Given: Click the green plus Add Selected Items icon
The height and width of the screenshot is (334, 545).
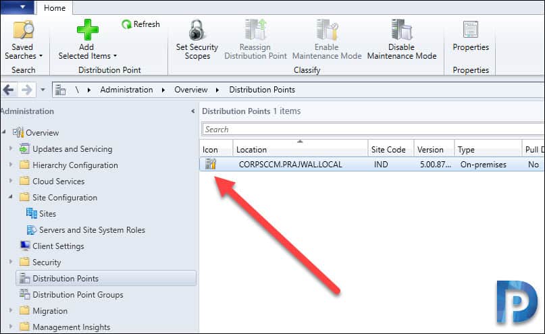Looking at the screenshot, I should (x=87, y=30).
